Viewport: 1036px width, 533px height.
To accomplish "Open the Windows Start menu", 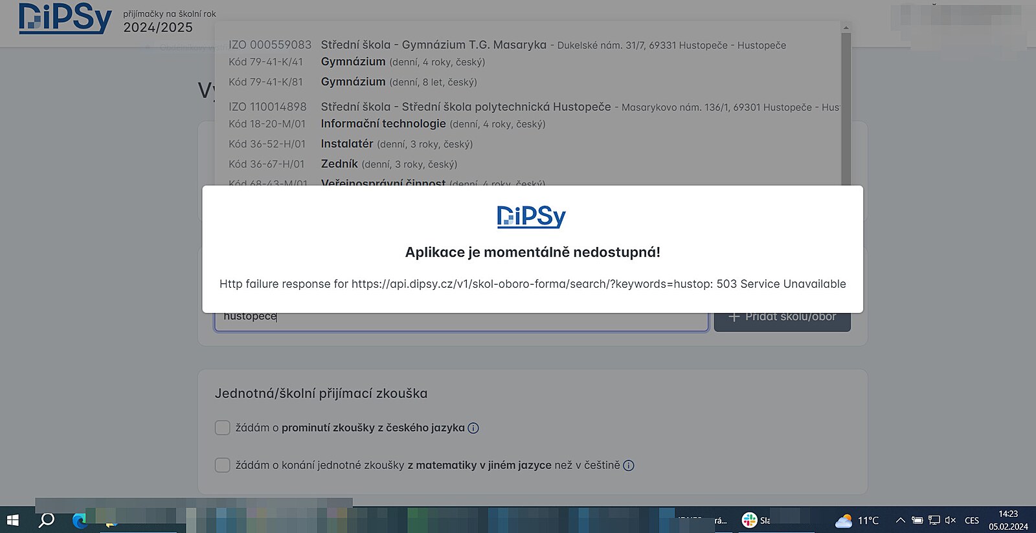I will [x=12, y=520].
